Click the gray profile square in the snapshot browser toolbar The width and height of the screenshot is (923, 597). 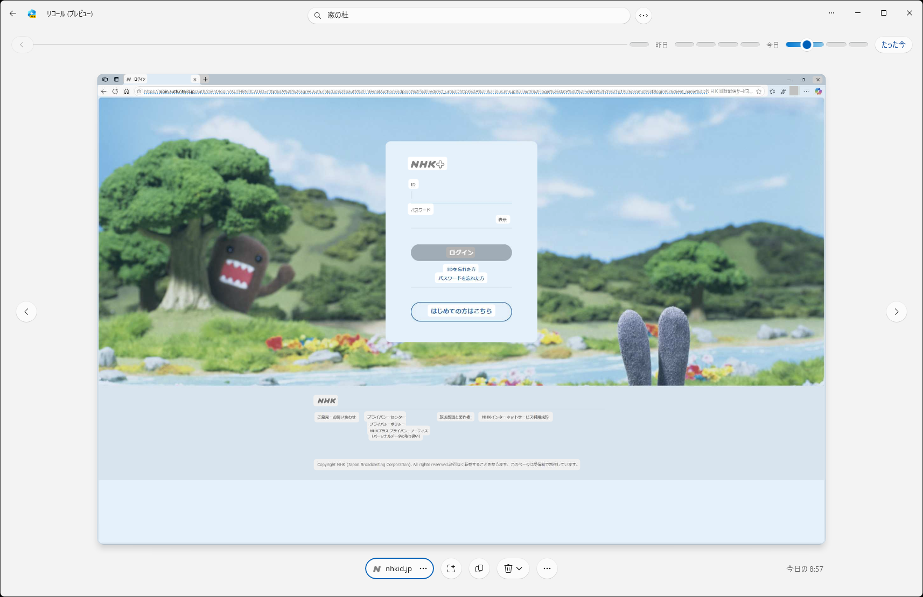pos(794,91)
